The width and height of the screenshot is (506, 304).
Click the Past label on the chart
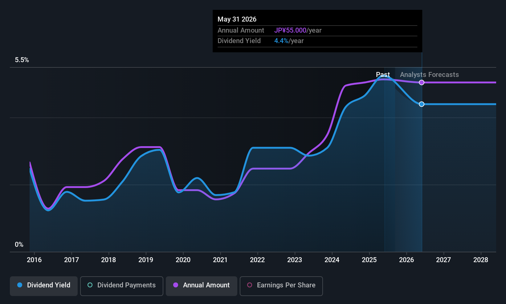coord(383,75)
